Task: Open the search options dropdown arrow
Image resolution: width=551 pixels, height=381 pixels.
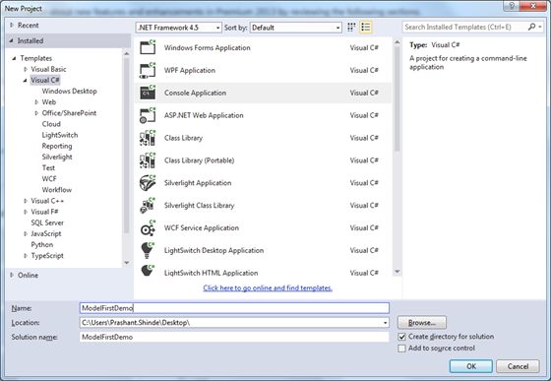Action: point(540,27)
